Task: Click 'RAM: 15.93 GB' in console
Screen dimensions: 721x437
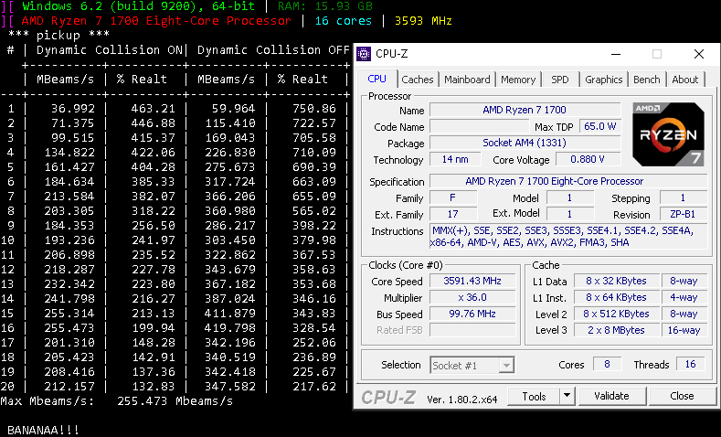Action: (x=325, y=6)
